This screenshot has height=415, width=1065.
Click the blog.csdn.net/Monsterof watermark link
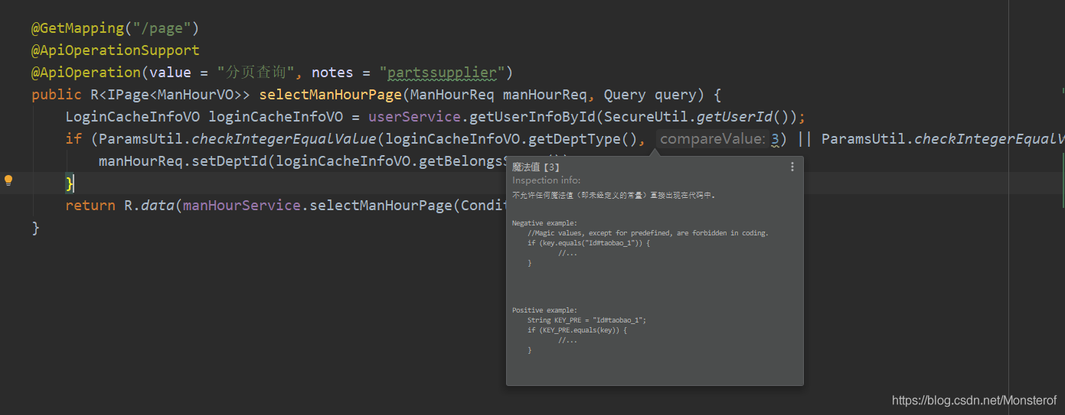point(974,400)
